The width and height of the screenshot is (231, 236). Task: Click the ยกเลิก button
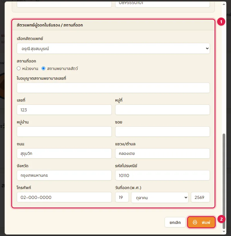point(175,222)
